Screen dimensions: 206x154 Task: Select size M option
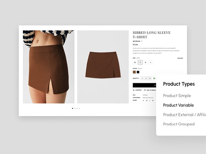pos(146,62)
